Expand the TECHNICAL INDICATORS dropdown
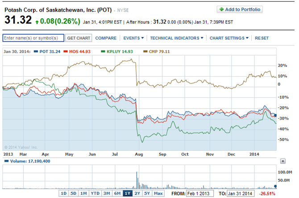The width and height of the screenshot is (299, 198). (x=177, y=38)
